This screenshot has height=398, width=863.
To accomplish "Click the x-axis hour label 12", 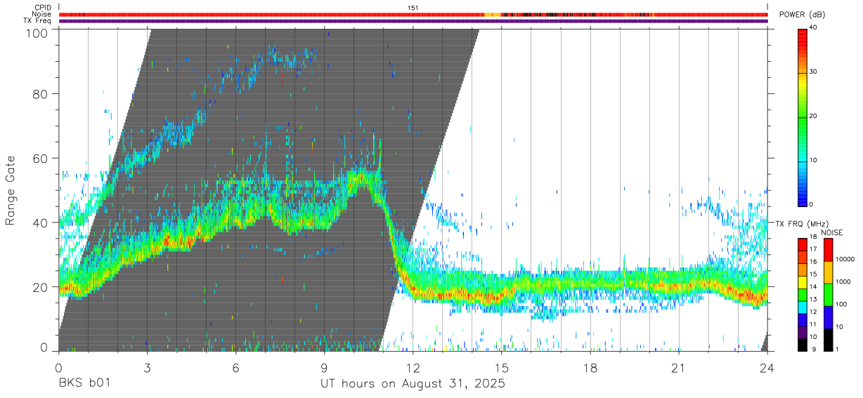I will click(x=413, y=368).
